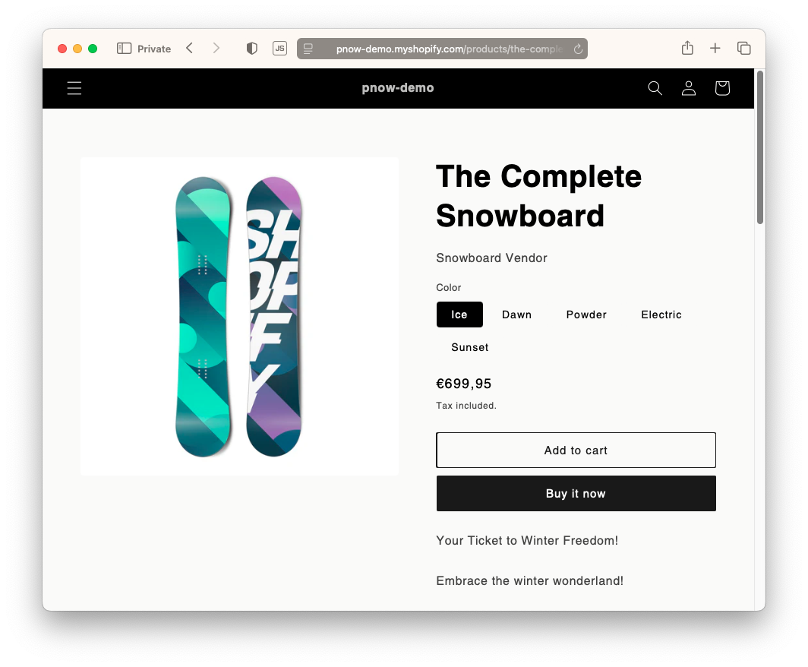Click the JS extension icon
The image size is (808, 667).
[x=279, y=49]
